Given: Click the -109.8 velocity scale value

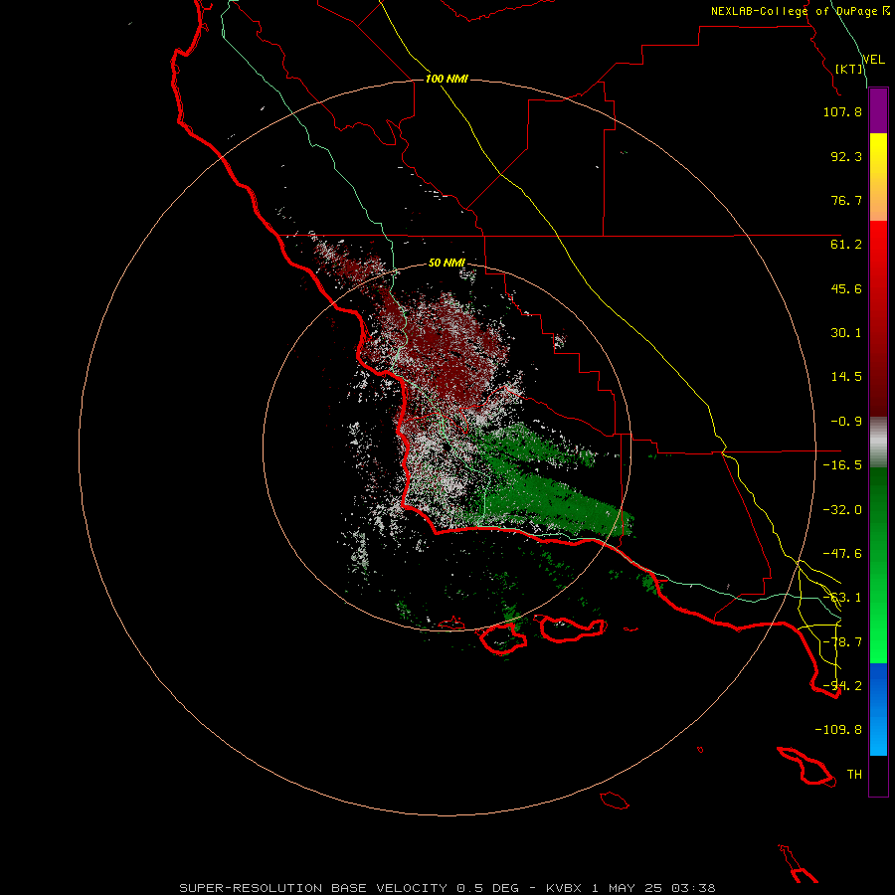Looking at the screenshot, I should pos(838,730).
